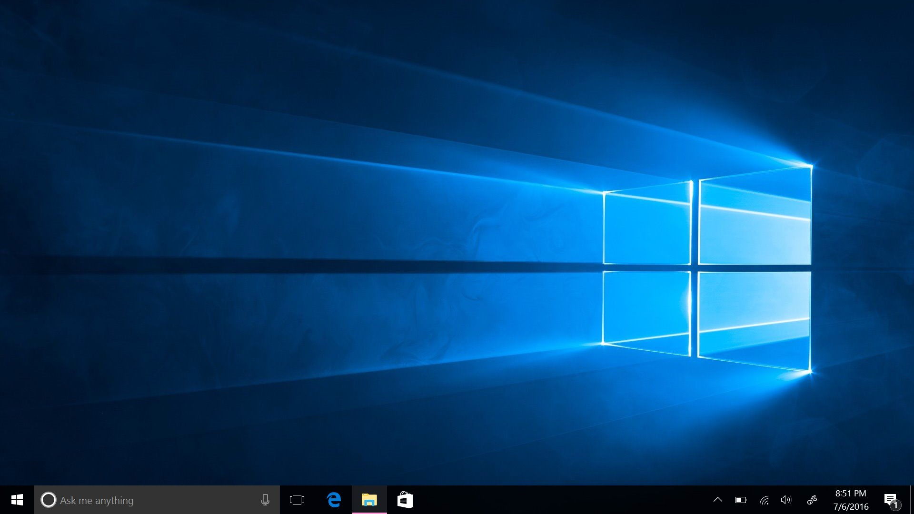The image size is (914, 514).
Task: Check battery status icon
Action: pos(741,500)
